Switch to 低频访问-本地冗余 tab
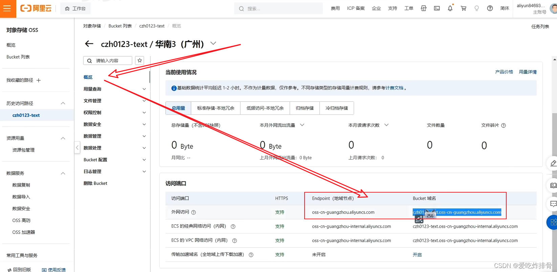The image size is (557, 272). coord(265,108)
